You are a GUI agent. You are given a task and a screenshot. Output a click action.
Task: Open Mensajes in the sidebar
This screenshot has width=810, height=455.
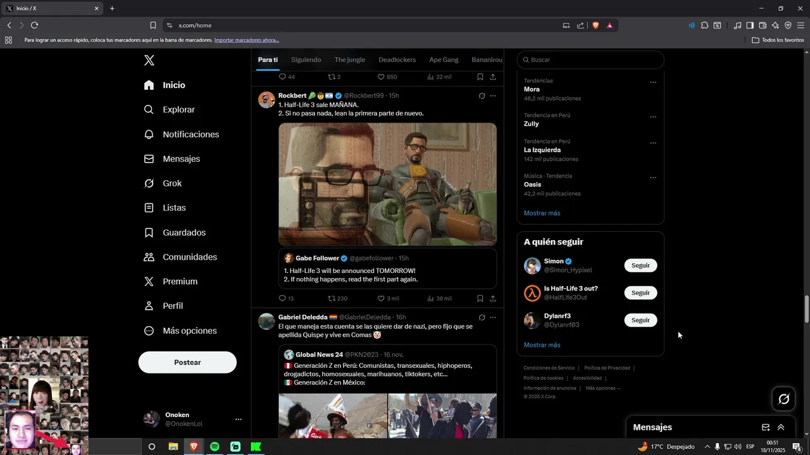(171, 159)
